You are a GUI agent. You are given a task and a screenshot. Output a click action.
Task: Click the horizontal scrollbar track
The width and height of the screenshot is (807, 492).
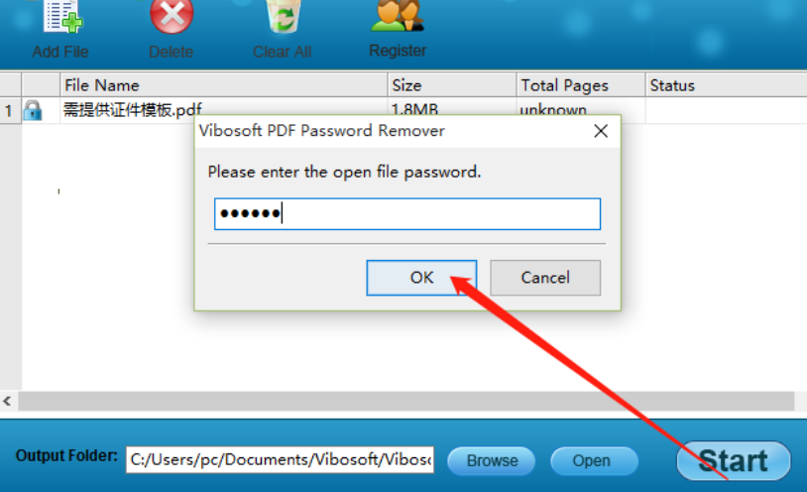tap(405, 401)
